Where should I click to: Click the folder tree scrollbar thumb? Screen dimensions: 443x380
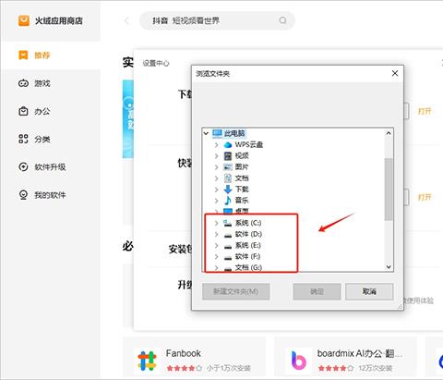point(389,190)
